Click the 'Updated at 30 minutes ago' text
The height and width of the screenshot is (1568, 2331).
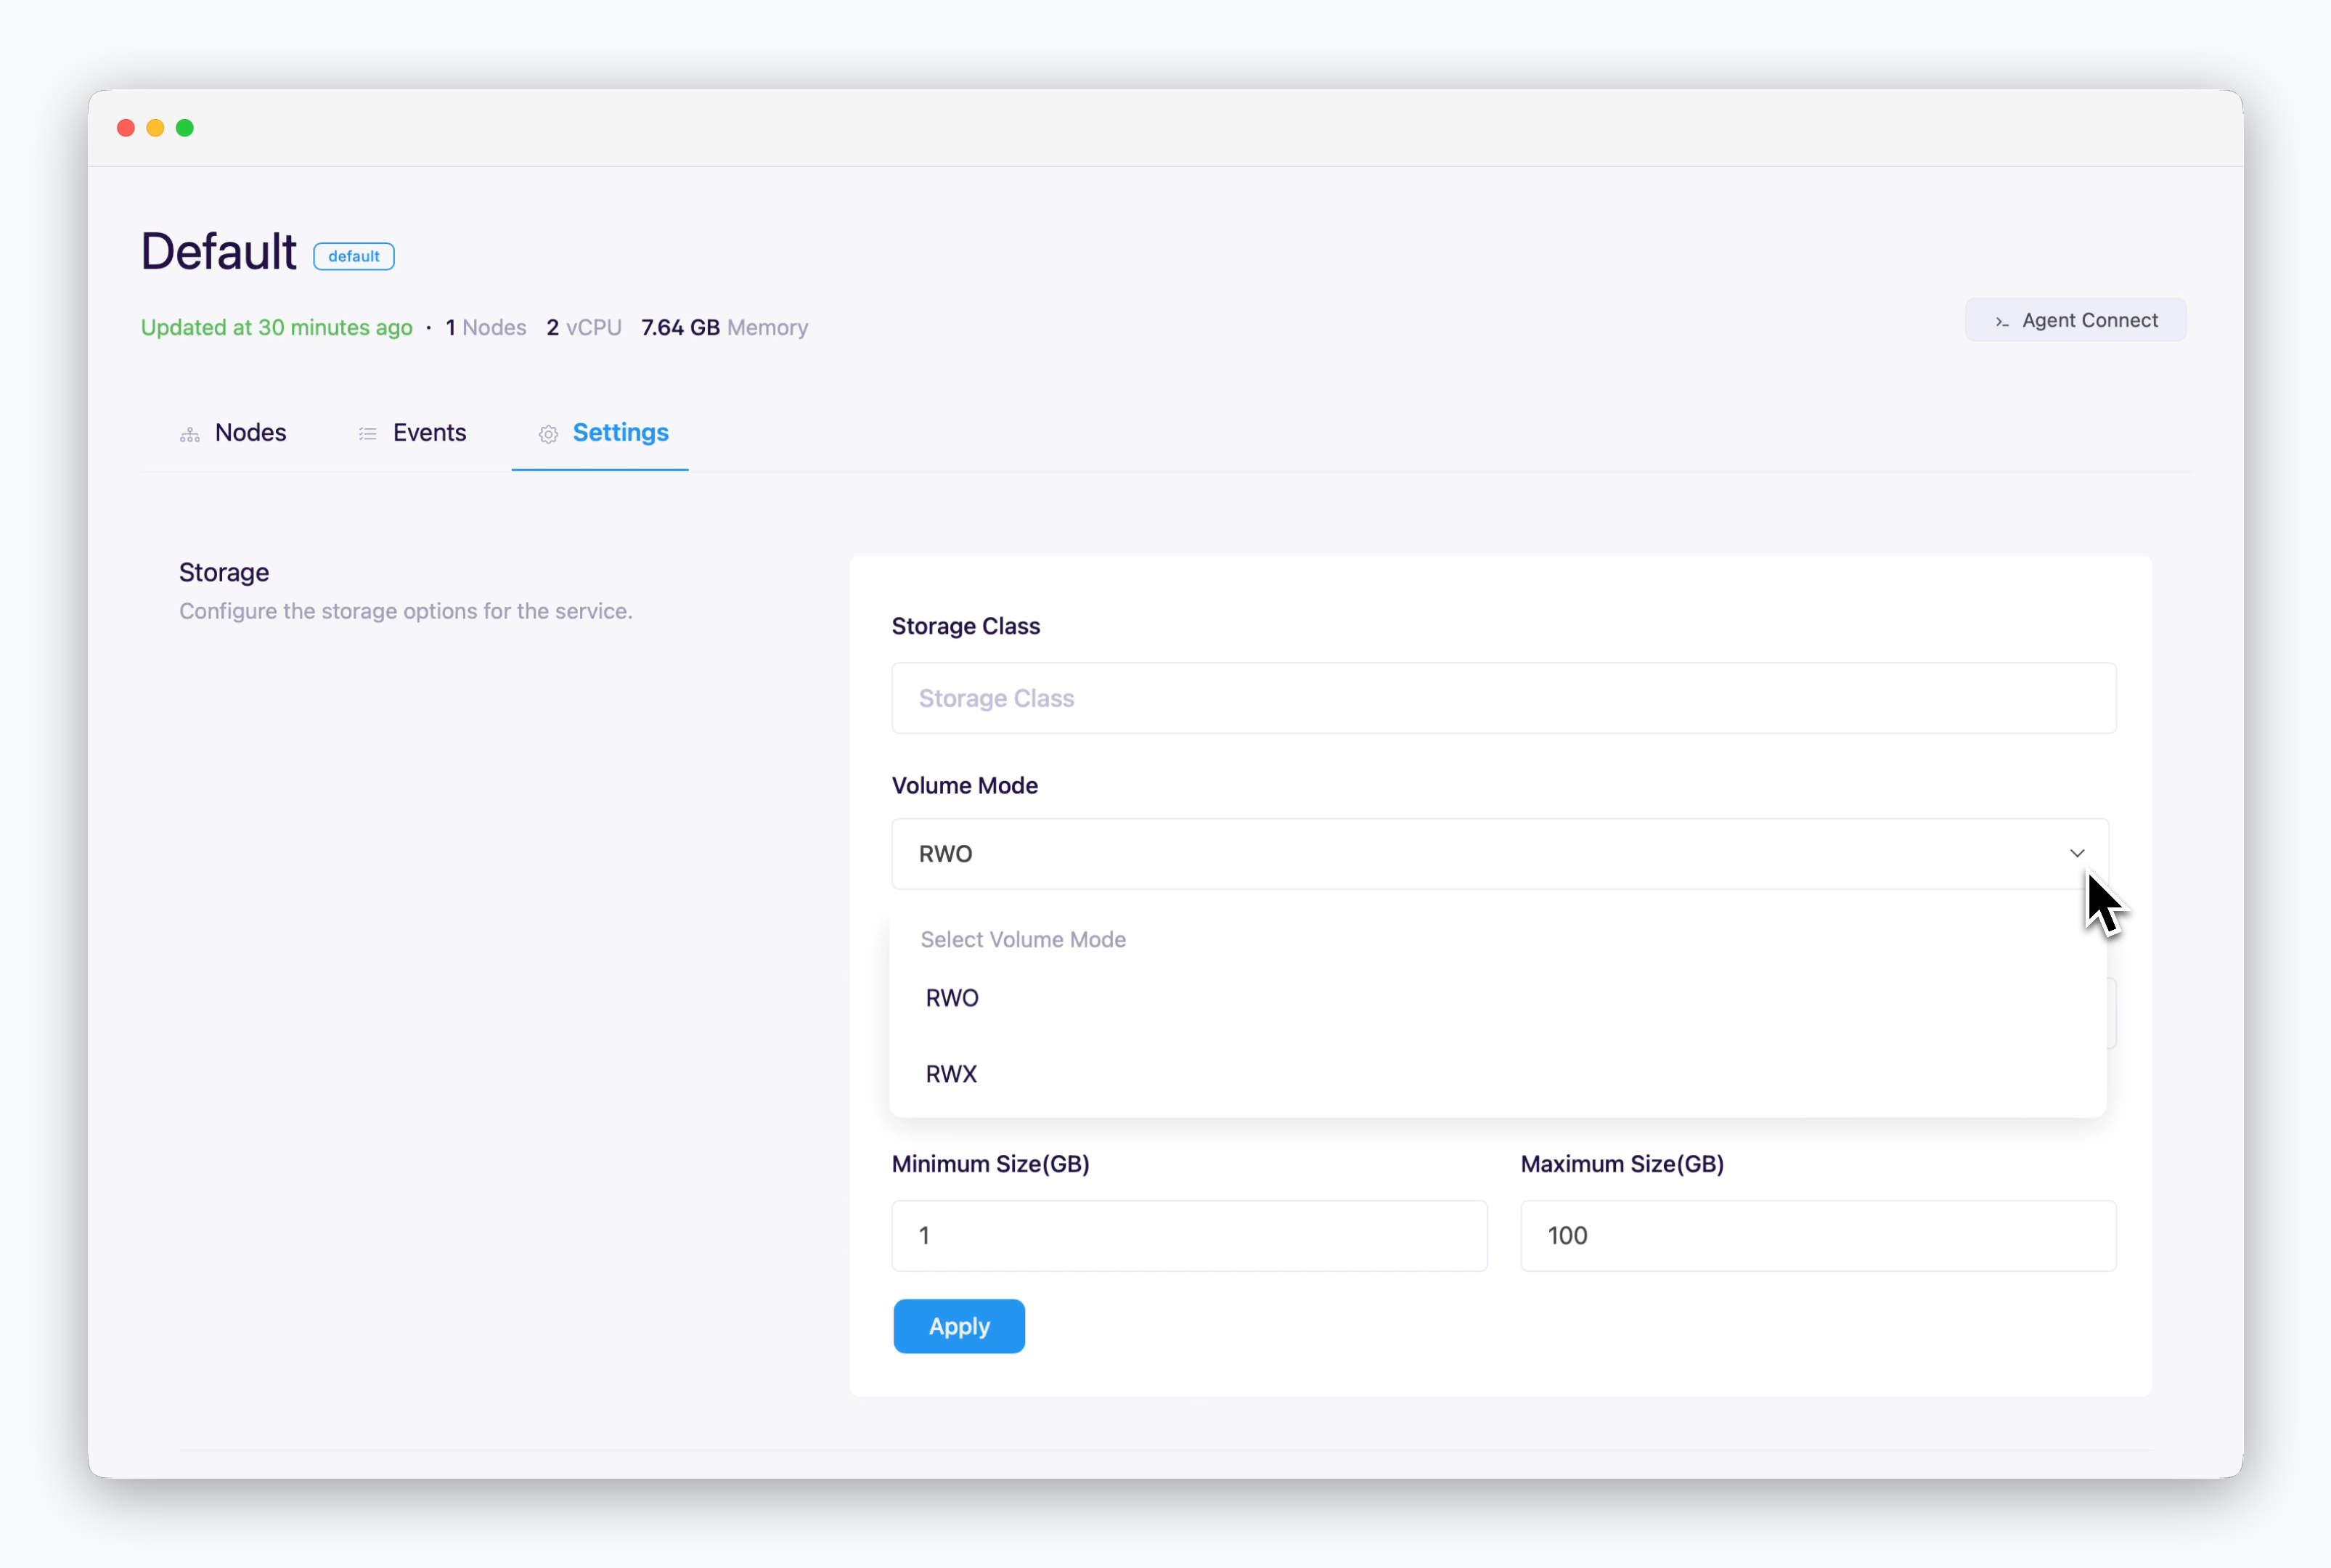click(x=277, y=328)
